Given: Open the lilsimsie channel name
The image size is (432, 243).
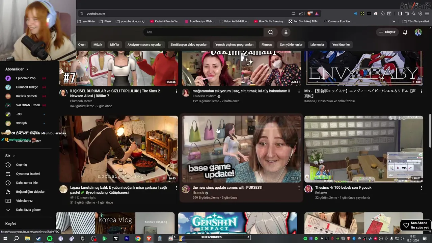Looking at the screenshot, I should [198, 193].
